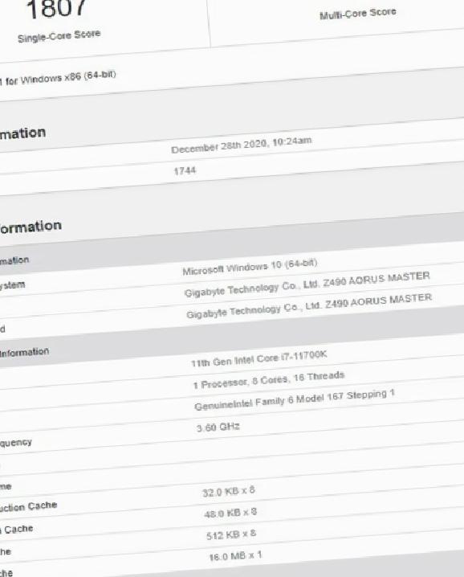
Task: Select upload date December 28th 2020, 10:24am
Action: click(x=241, y=145)
